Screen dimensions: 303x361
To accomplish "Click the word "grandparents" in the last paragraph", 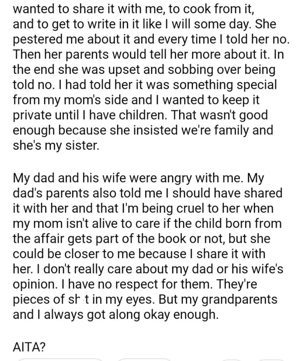I will 240,300.
